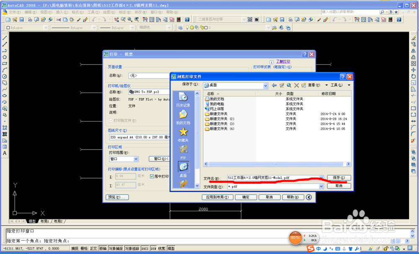Click the Pan realtime hand icon
Viewport: 419px width, 254px height.
click(116, 20)
